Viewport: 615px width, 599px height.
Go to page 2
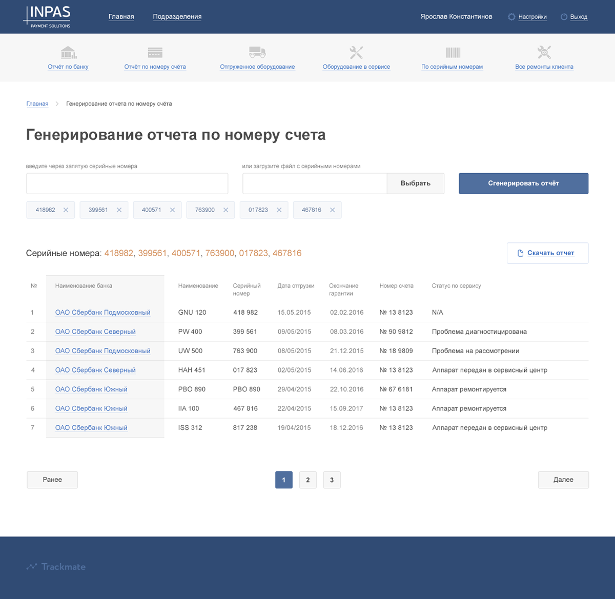pyautogui.click(x=308, y=480)
